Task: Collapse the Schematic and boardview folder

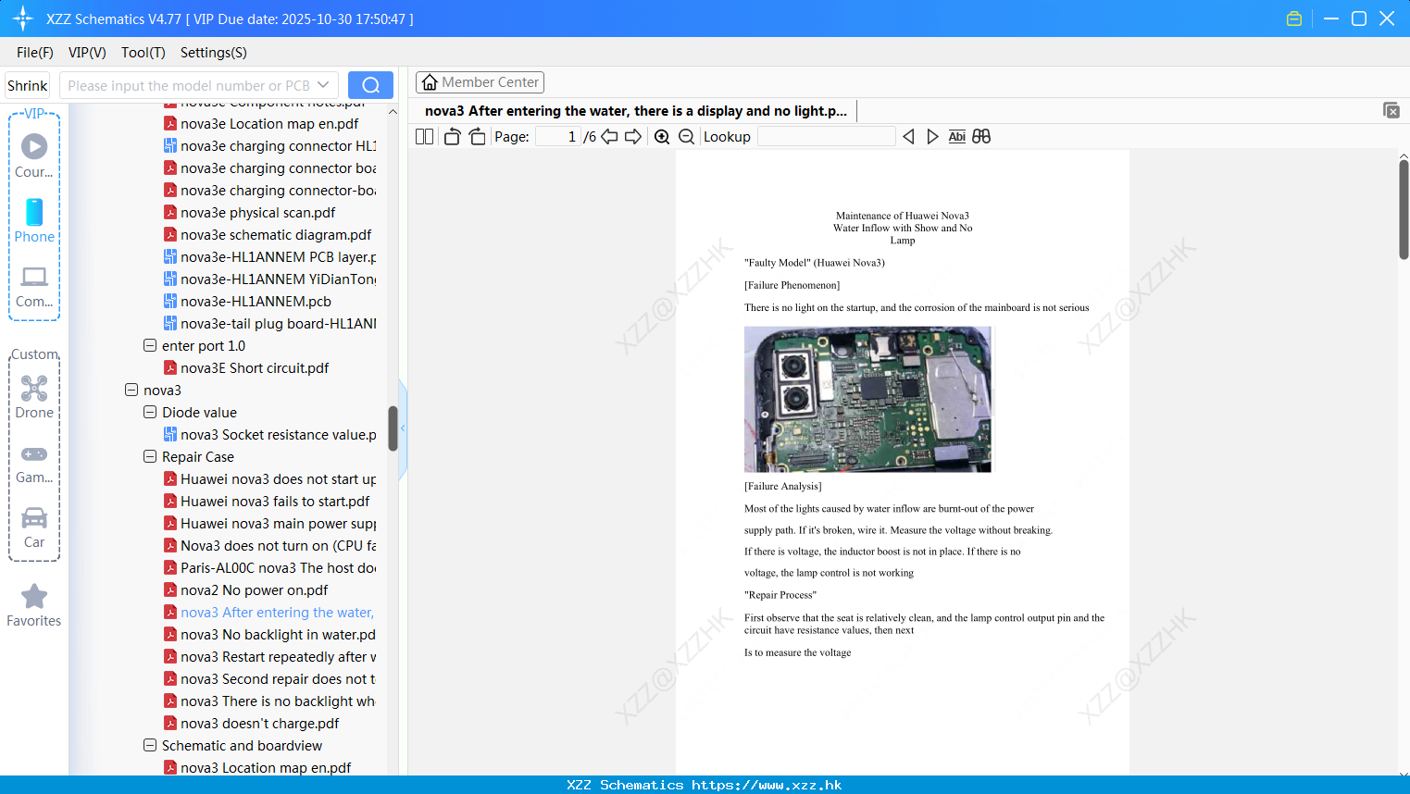Action: tap(150, 746)
